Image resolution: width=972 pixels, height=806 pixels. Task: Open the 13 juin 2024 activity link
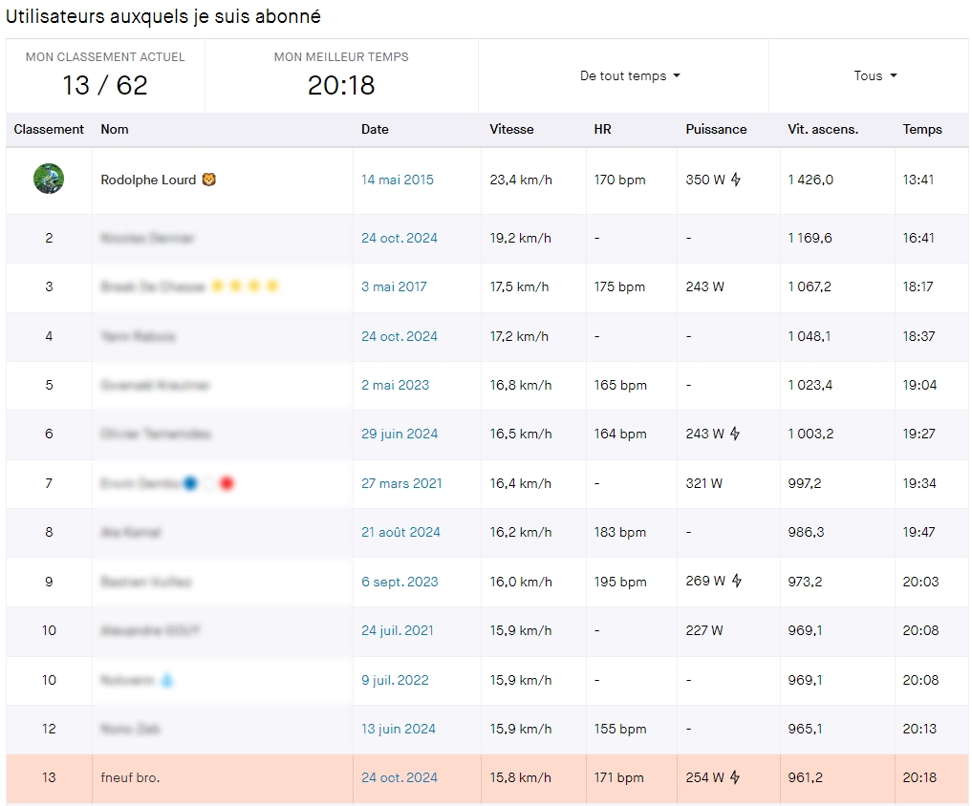398,729
